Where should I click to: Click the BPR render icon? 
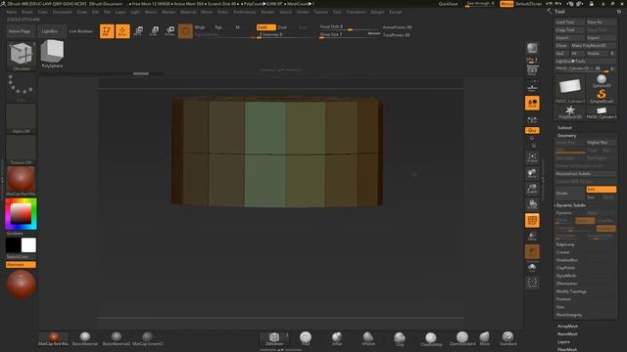(x=532, y=49)
